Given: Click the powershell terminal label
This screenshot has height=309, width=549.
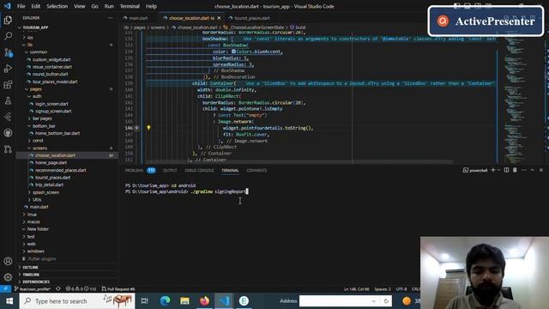Looking at the screenshot, I should [x=475, y=170].
